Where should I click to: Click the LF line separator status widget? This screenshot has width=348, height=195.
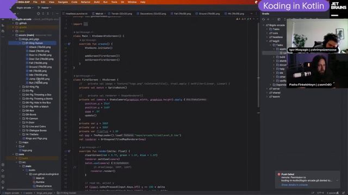click(313, 193)
